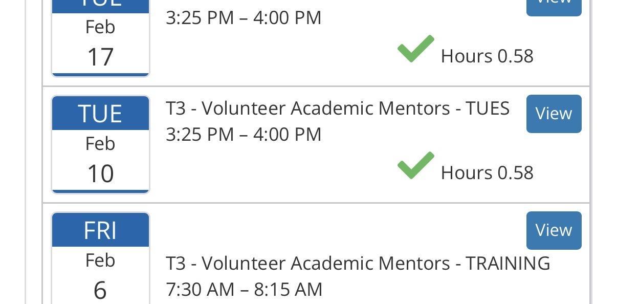
Task: Select the Hours 0.58 text for Feb 17
Action: pyautogui.click(x=487, y=56)
